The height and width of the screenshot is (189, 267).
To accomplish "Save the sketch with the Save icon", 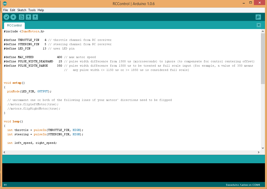I will pyautogui.click(x=35, y=17).
